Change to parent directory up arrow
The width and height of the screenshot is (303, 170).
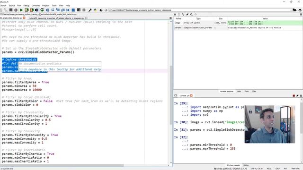click(x=300, y=10)
